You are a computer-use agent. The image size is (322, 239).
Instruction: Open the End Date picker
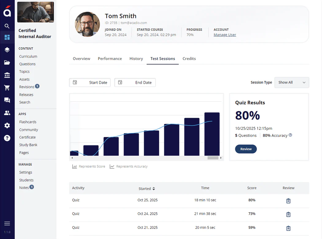[x=135, y=82]
